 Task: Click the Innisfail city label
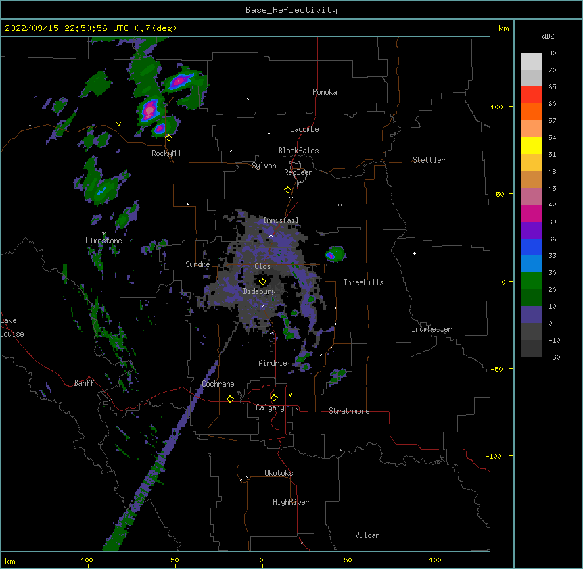[281, 220]
